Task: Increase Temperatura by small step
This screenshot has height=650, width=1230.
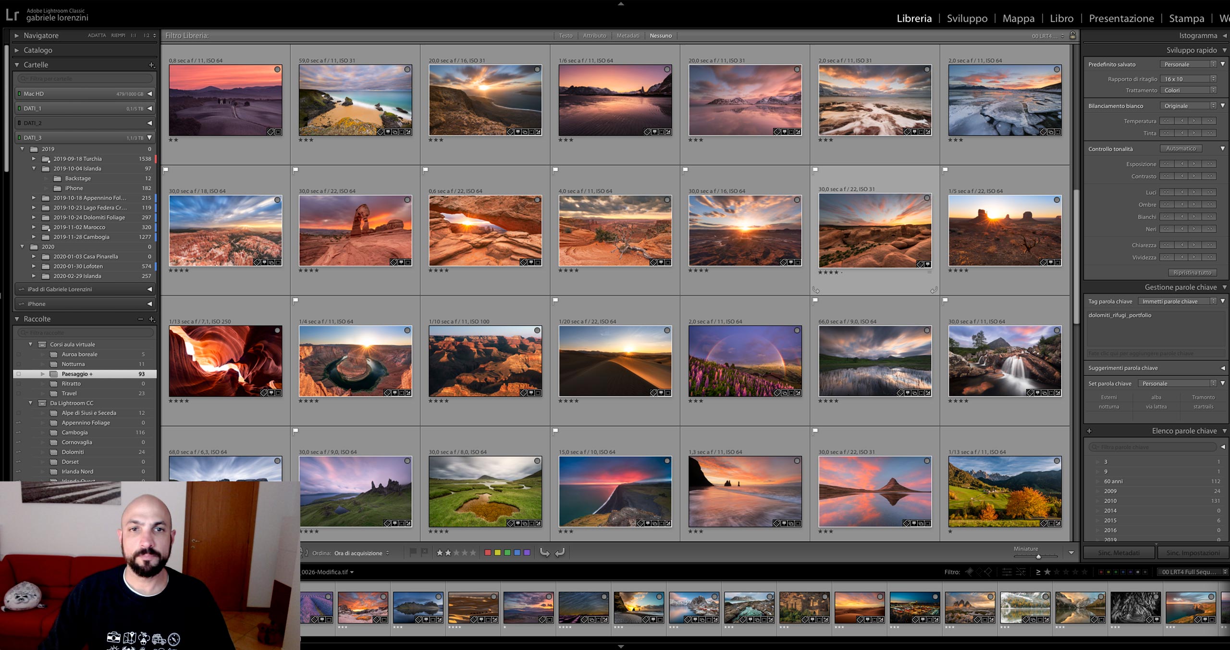Action: [x=1194, y=121]
